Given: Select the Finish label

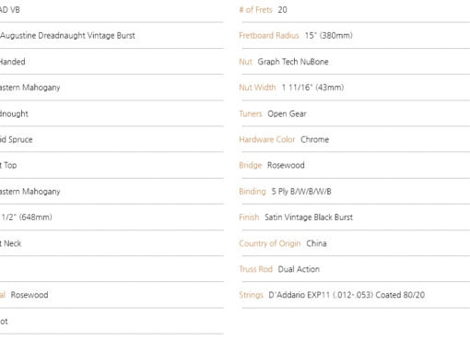Looking at the screenshot, I should tap(249, 217).
